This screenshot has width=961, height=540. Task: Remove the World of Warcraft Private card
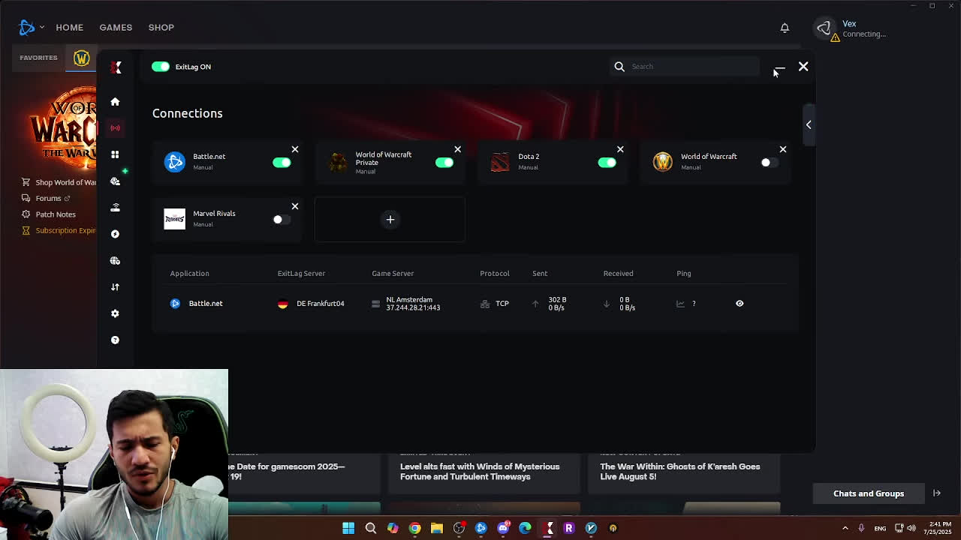click(x=457, y=149)
